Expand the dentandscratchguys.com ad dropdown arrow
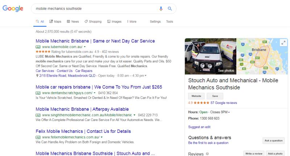Viewport: 290px width, 156px height. coord(95,93)
